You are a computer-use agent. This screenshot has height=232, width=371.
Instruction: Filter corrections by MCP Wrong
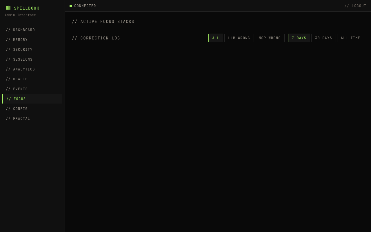(x=270, y=38)
